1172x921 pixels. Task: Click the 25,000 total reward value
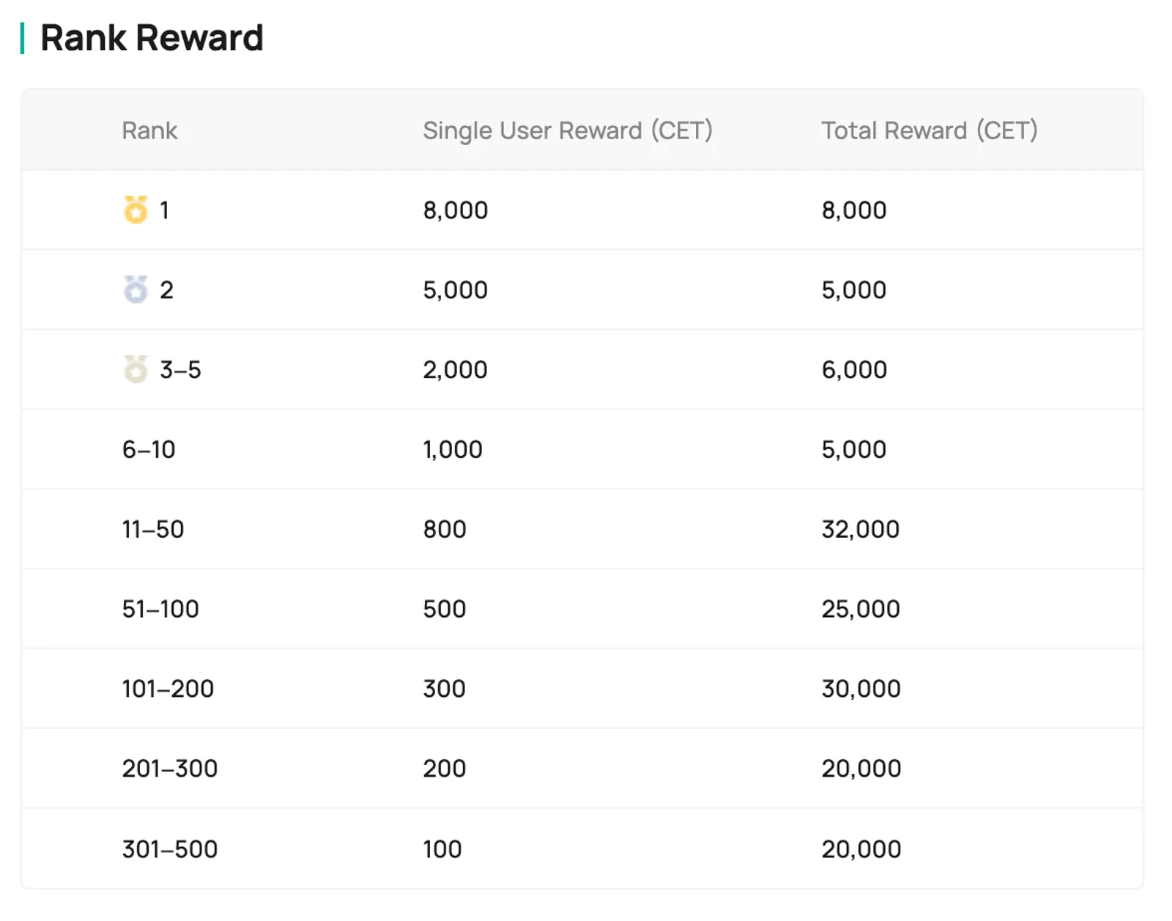(x=861, y=609)
